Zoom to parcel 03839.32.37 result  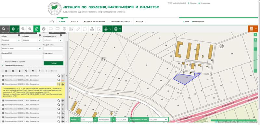(x=58, y=76)
